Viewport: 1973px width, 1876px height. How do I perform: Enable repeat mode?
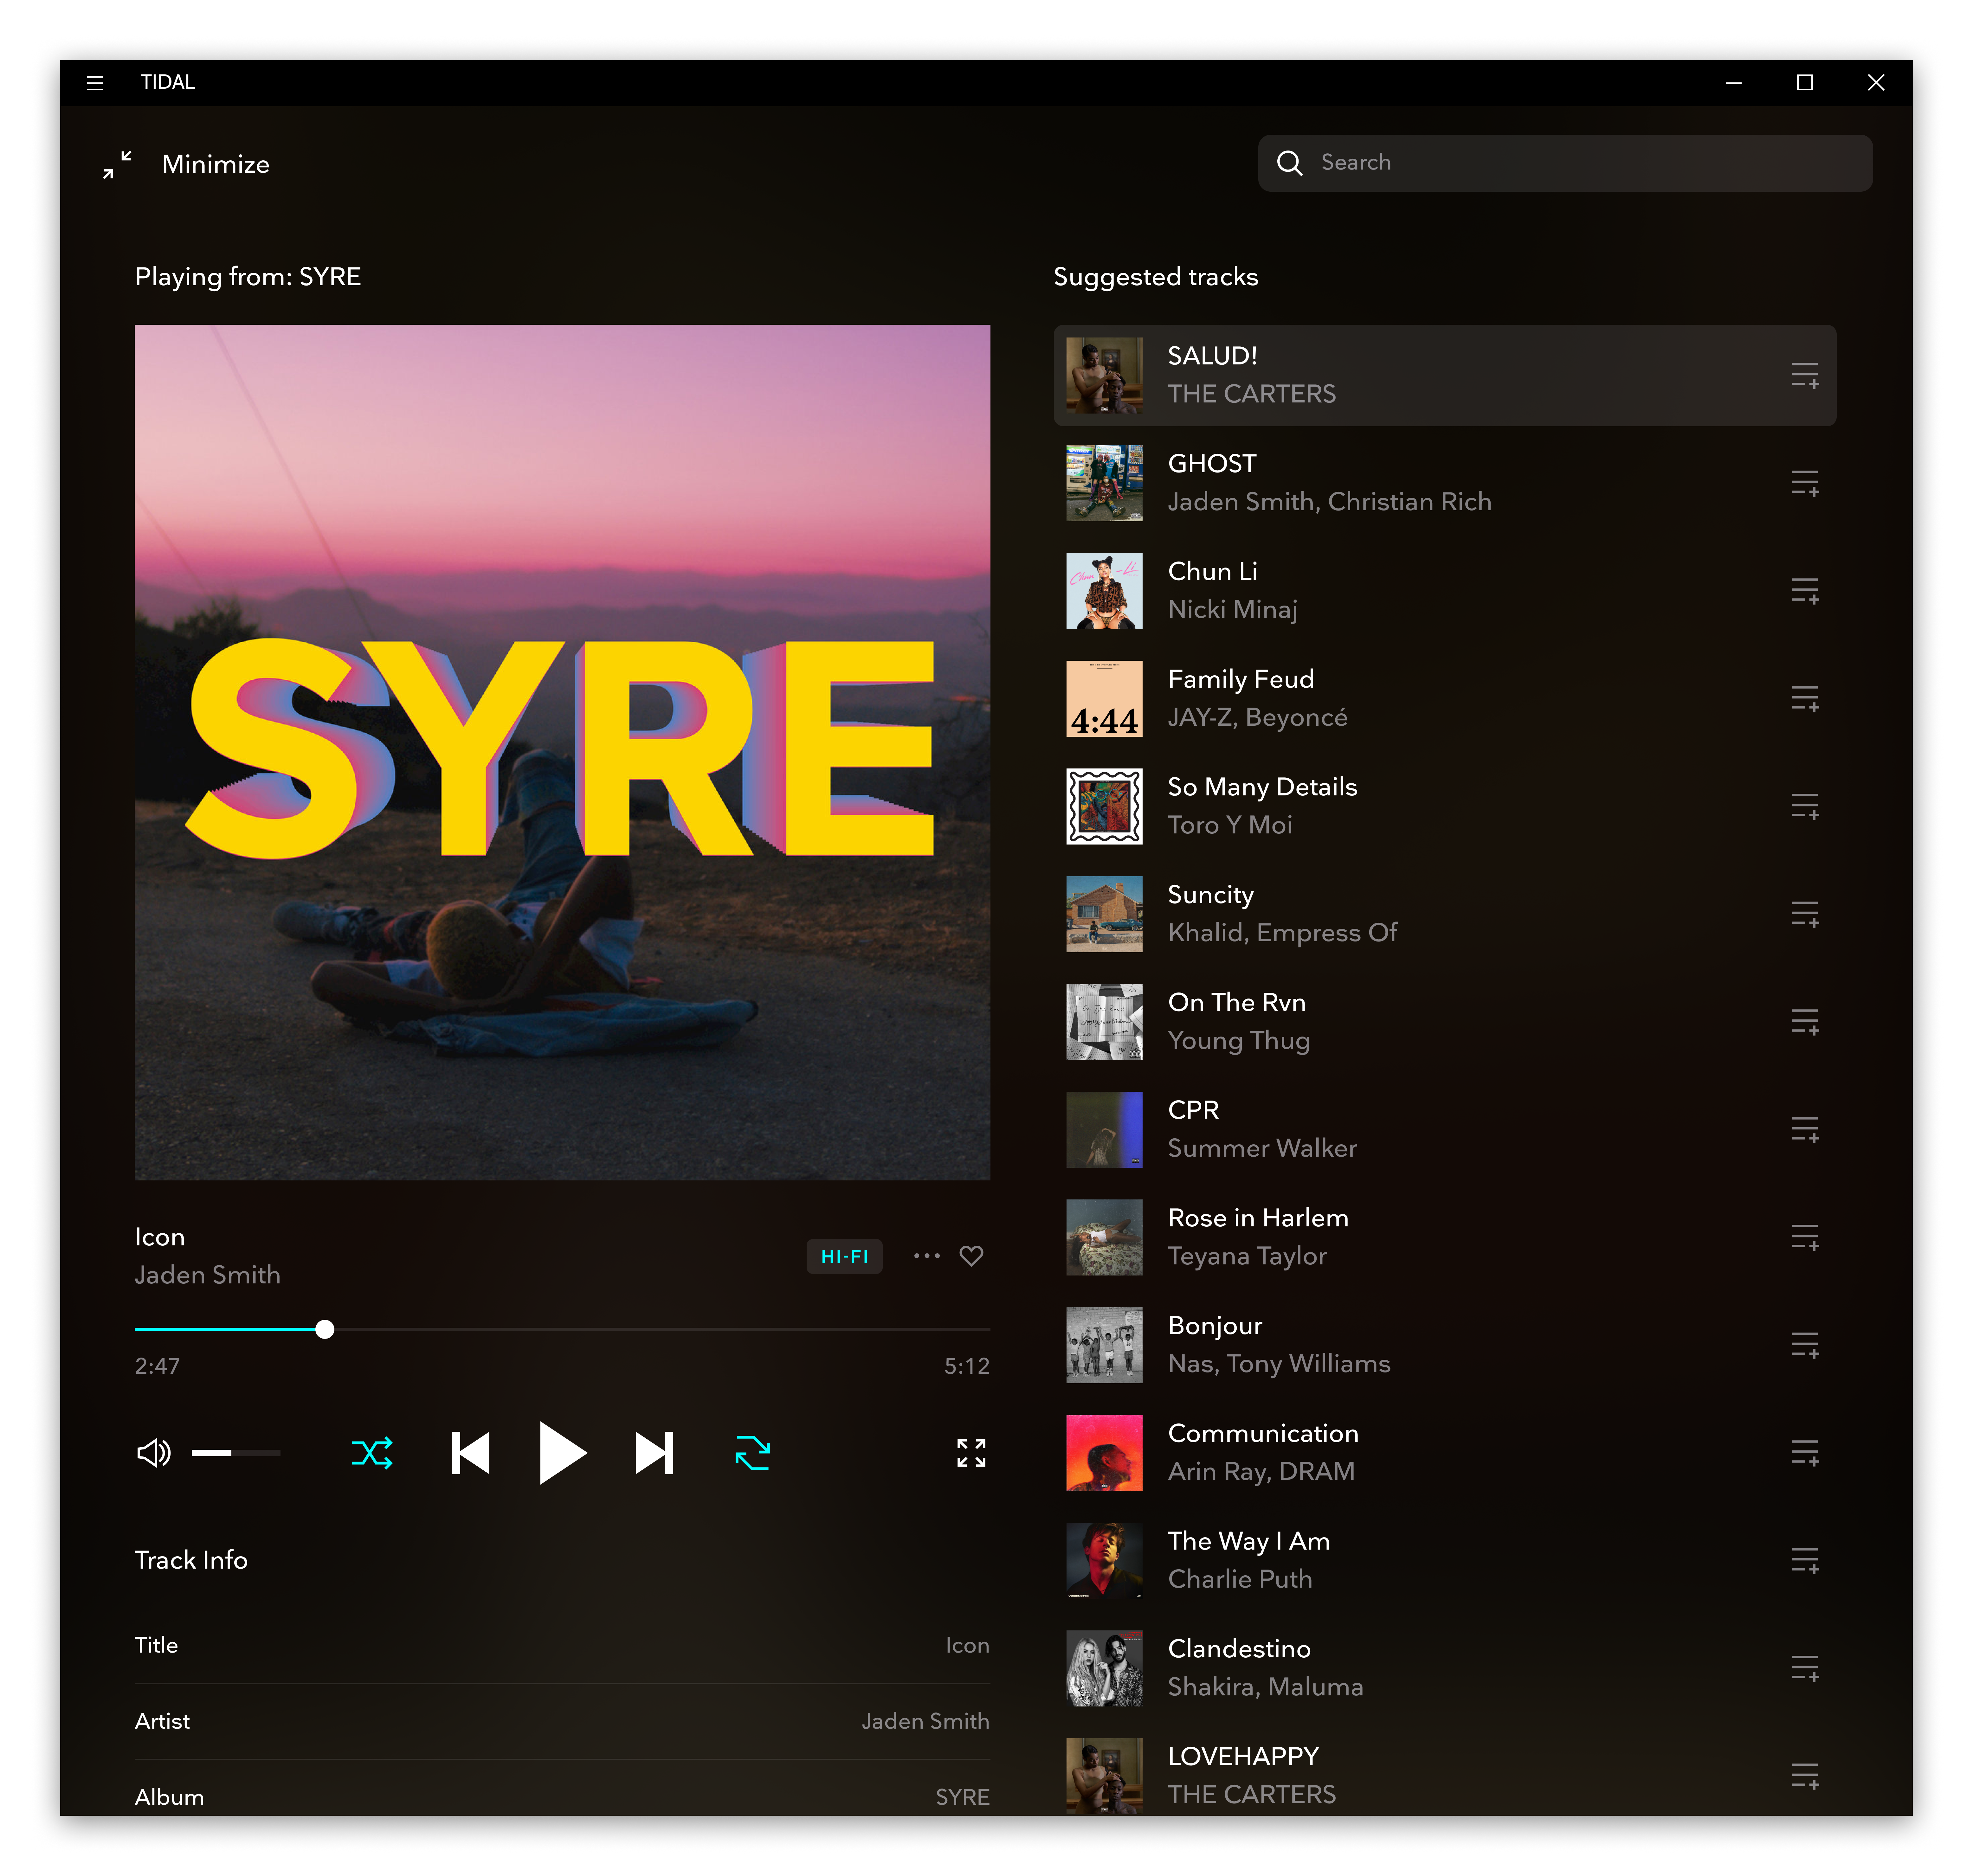pos(752,1453)
